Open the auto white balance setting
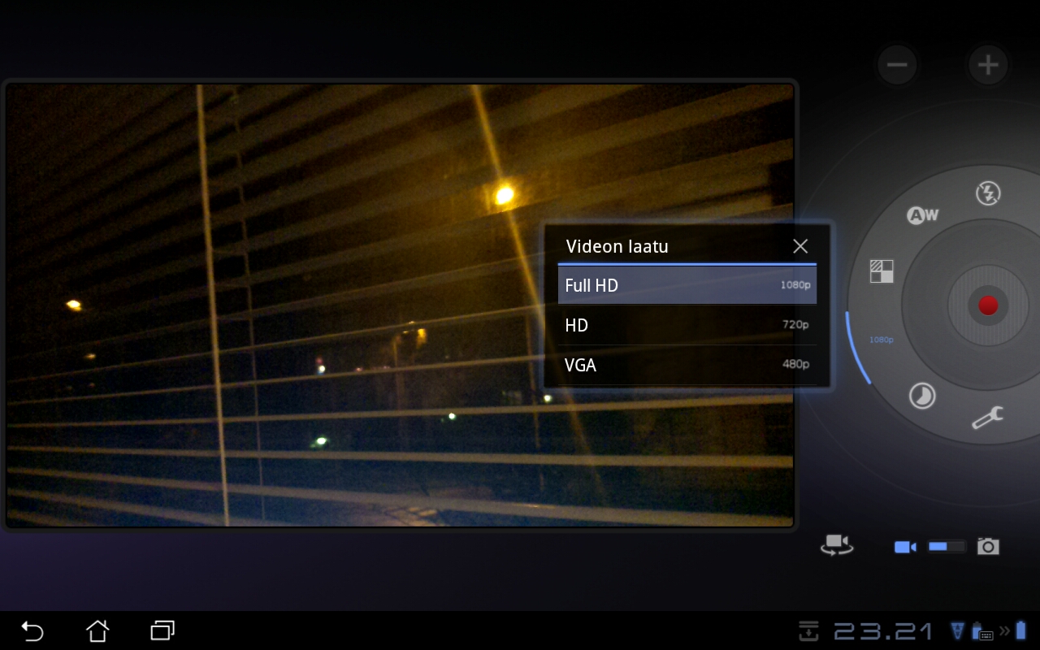The height and width of the screenshot is (650, 1040). pyautogui.click(x=922, y=215)
